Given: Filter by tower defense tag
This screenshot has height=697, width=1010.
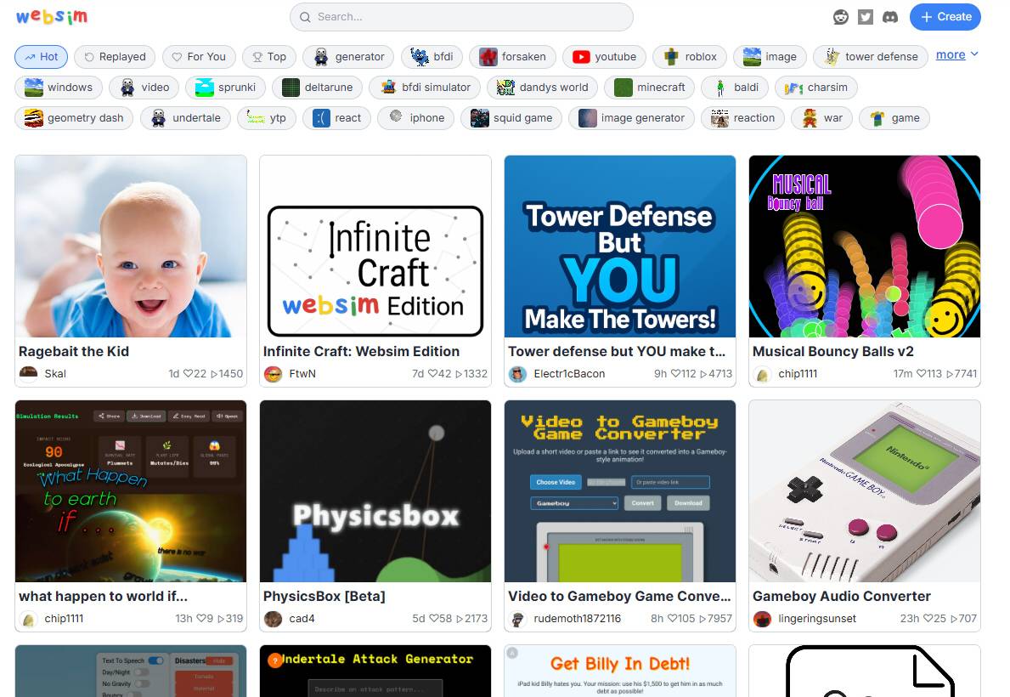Looking at the screenshot, I should point(870,57).
